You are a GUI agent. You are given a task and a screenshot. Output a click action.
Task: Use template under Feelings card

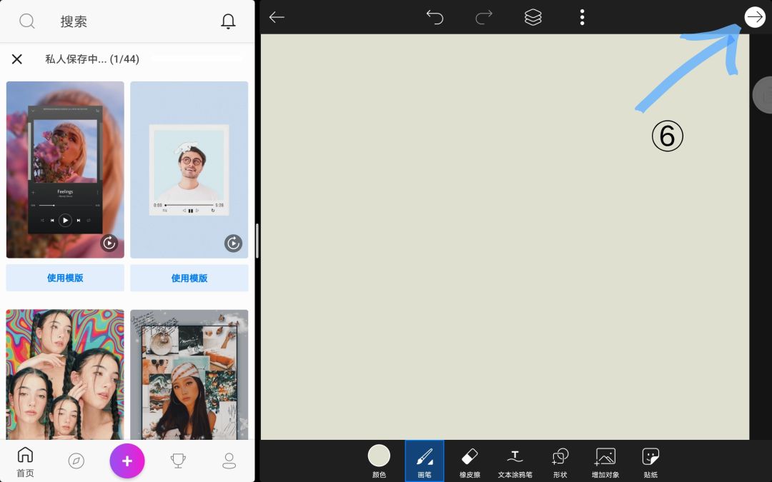tap(65, 278)
